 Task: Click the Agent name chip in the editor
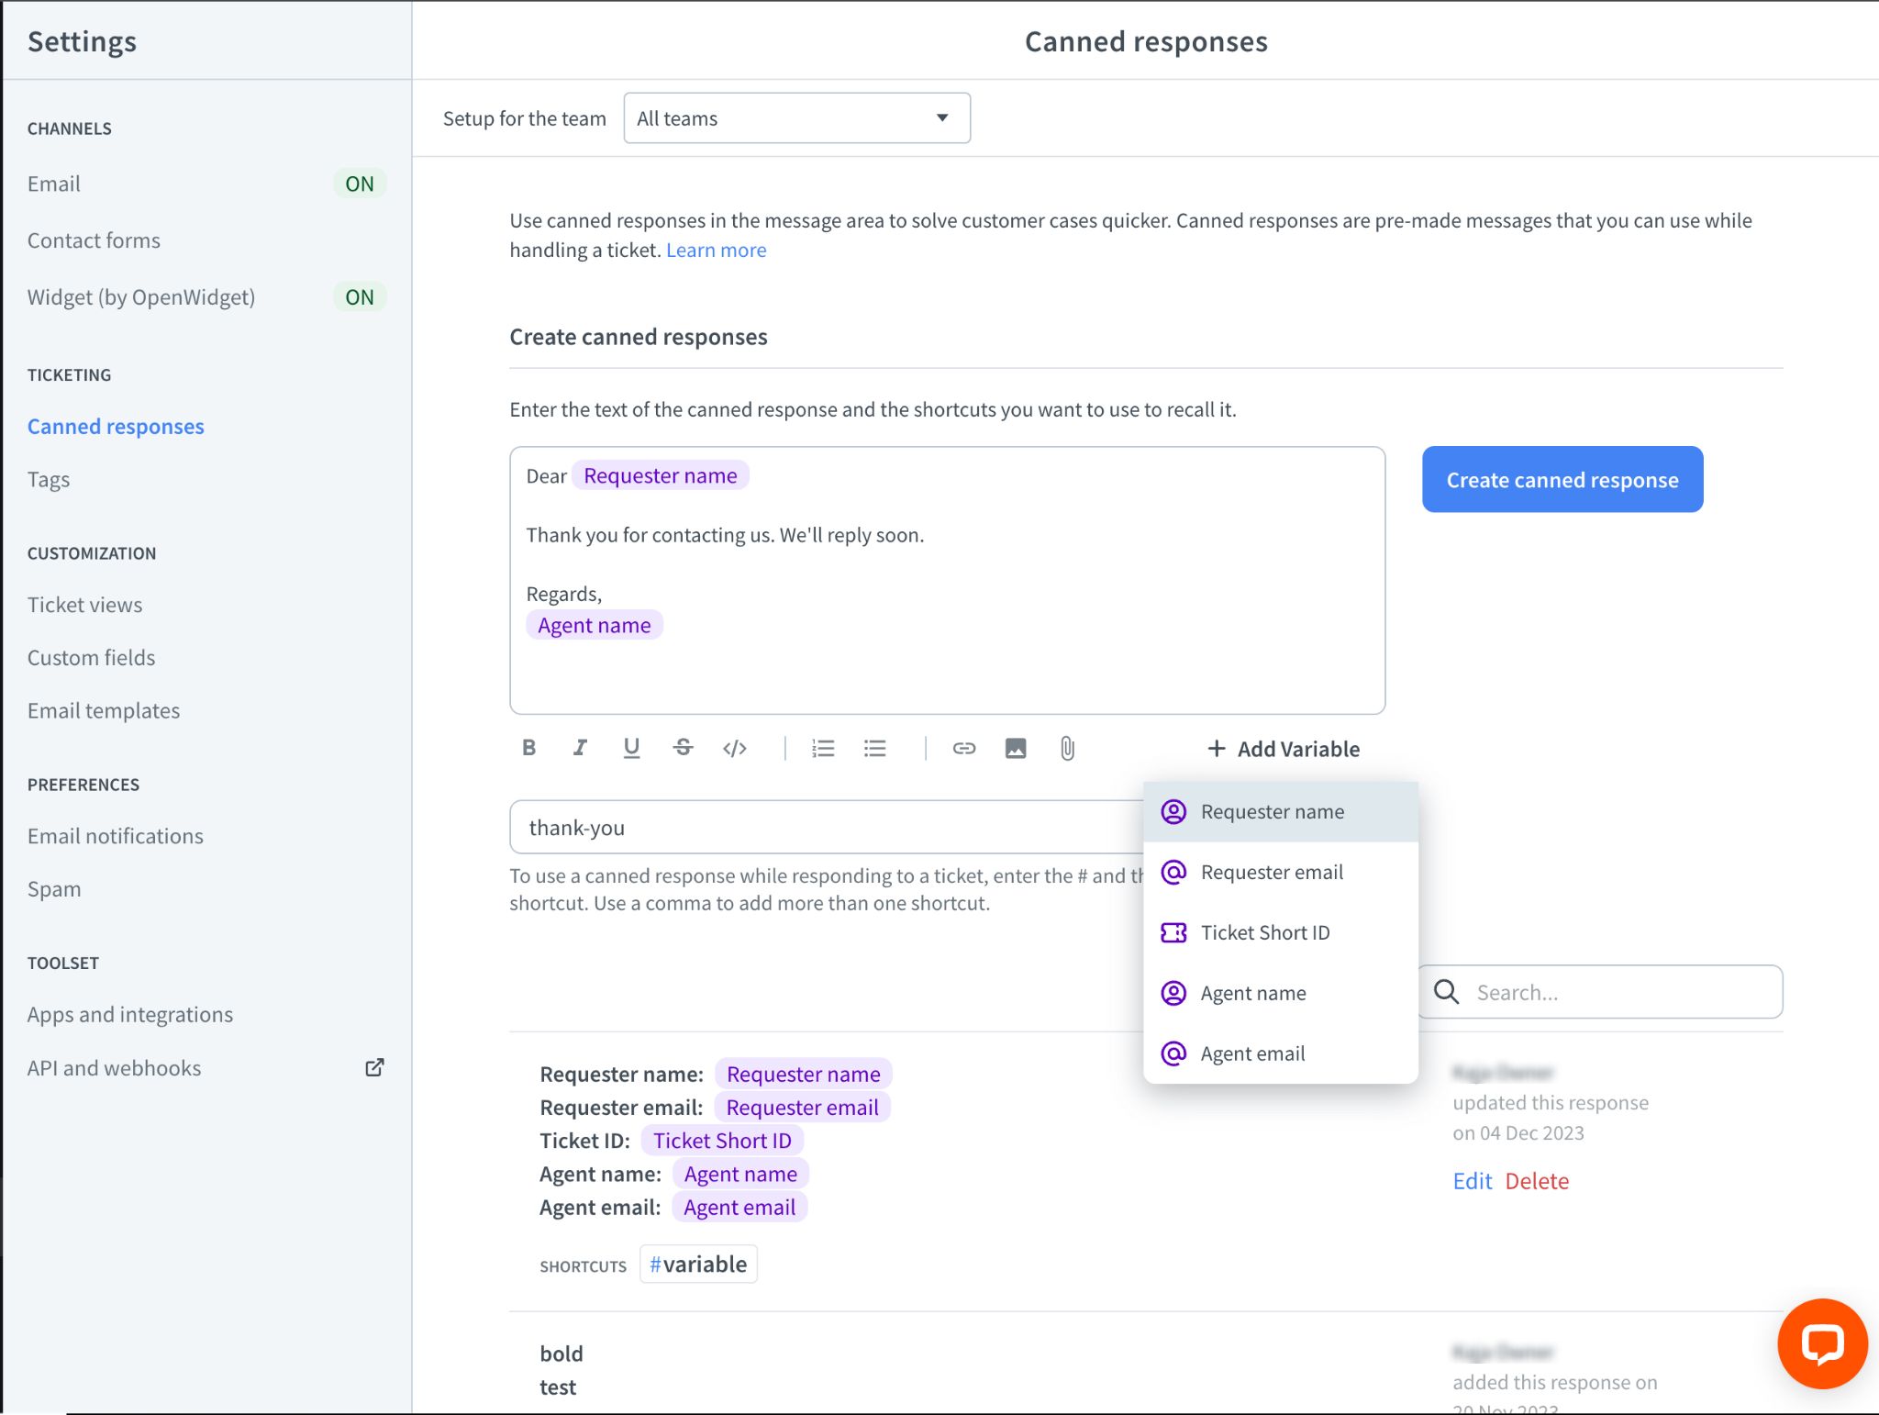coord(595,625)
